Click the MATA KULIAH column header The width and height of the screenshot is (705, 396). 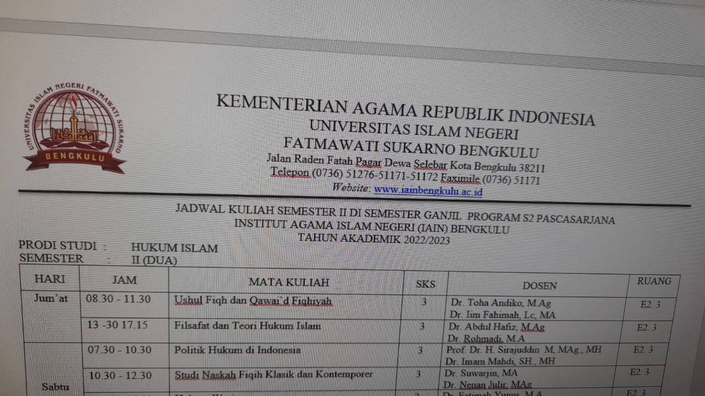point(289,282)
